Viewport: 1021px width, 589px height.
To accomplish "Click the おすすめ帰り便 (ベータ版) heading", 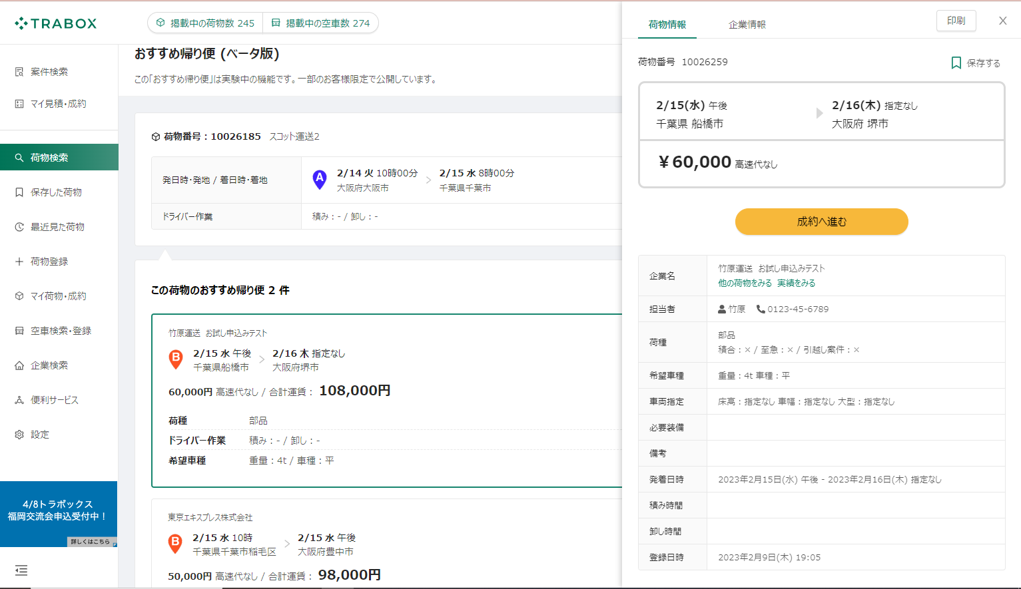I will pyautogui.click(x=207, y=54).
